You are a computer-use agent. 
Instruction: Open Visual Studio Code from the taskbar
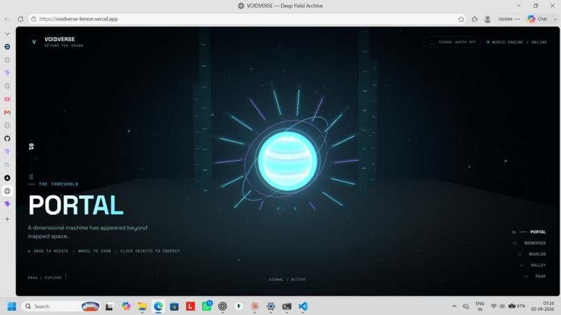tap(303, 307)
